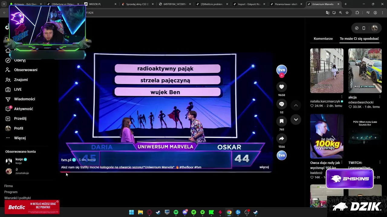Click compass icon in top-right panel header
The width and height of the screenshot is (387, 217).
(x=357, y=28)
